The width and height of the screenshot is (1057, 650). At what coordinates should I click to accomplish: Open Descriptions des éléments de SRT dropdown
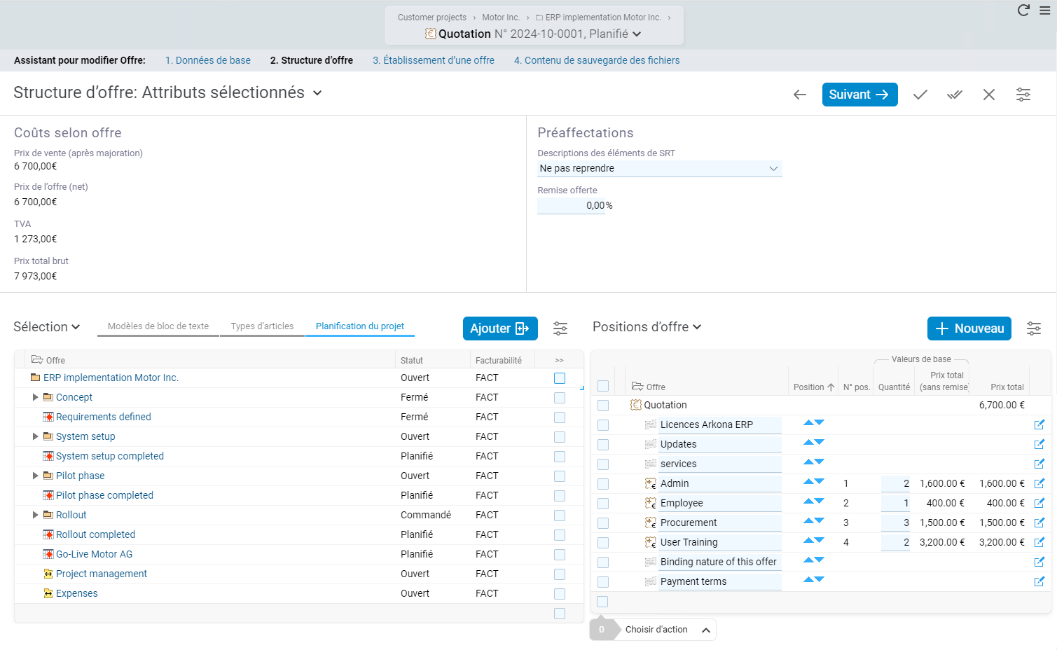[659, 169]
